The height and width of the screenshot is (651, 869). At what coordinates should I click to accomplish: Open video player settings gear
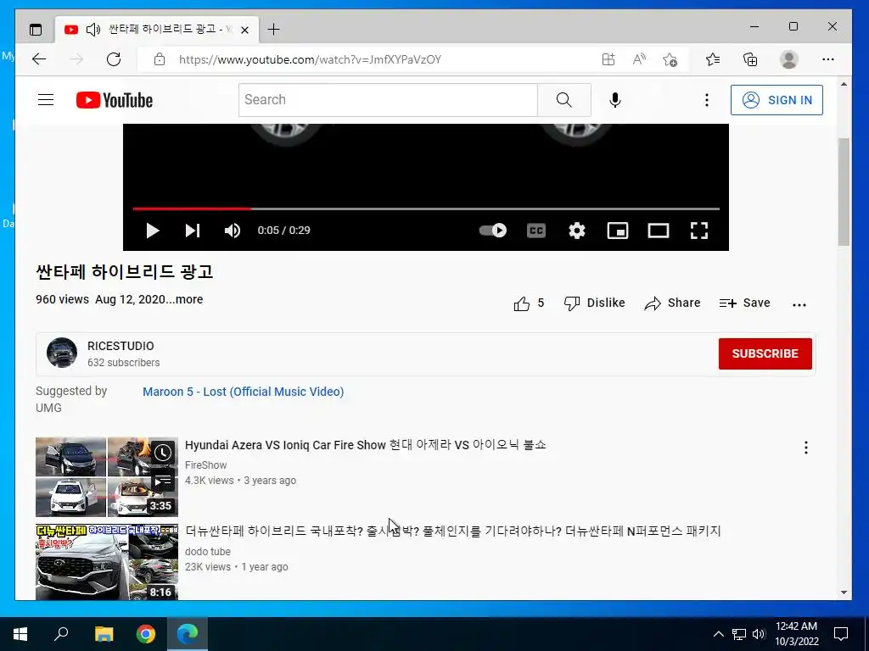(577, 231)
